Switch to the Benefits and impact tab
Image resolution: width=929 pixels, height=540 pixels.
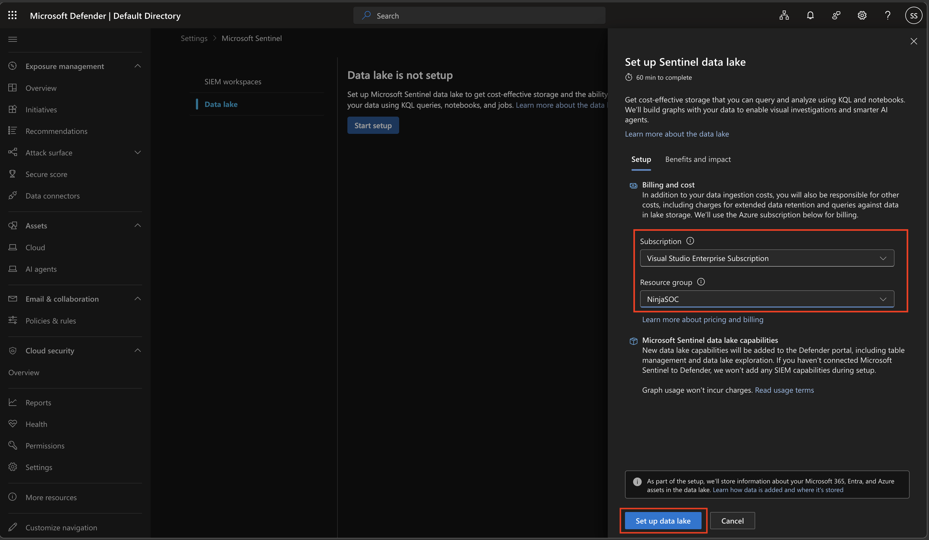coord(698,159)
